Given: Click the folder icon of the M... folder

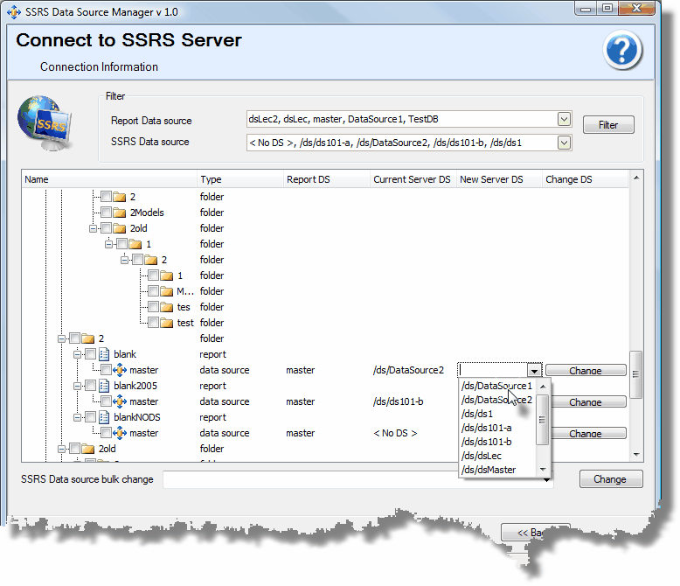Looking at the screenshot, I should [x=167, y=291].
